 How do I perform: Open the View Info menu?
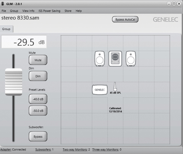(x=28, y=11)
